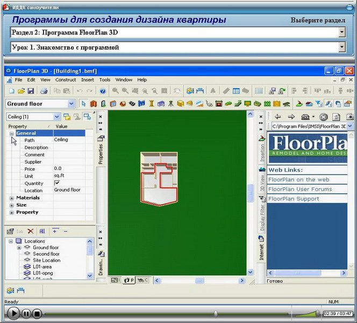This screenshot has width=357, height=323.
Task: Open the Урок 1 lesson dropdown
Action: [342, 47]
